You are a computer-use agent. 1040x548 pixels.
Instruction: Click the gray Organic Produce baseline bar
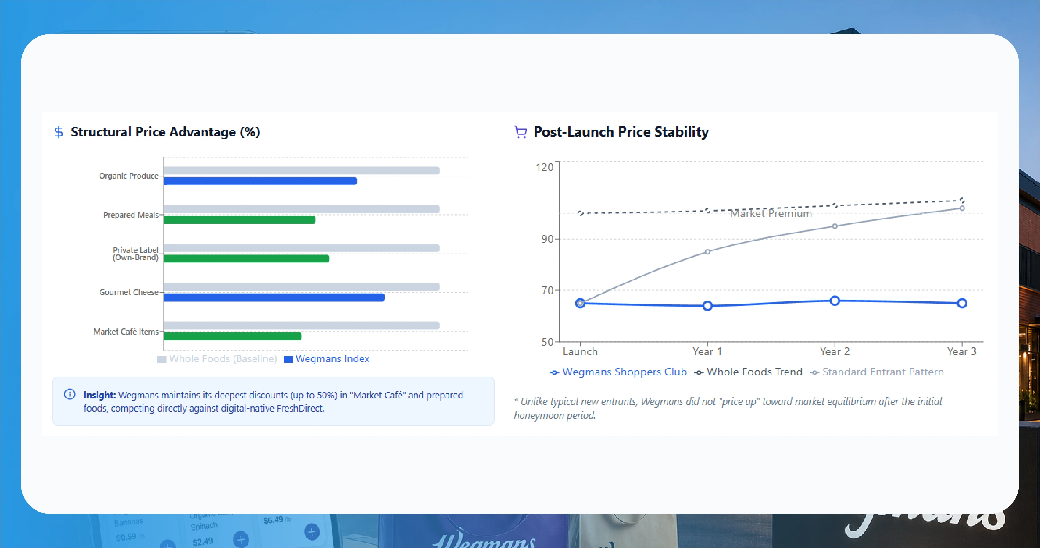pos(302,171)
